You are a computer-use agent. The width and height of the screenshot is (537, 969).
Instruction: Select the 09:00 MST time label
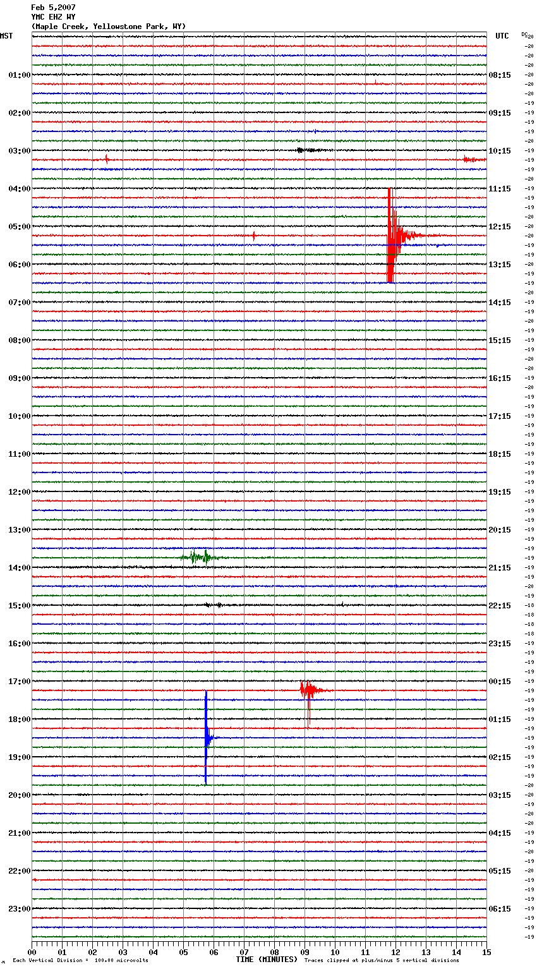coord(19,378)
